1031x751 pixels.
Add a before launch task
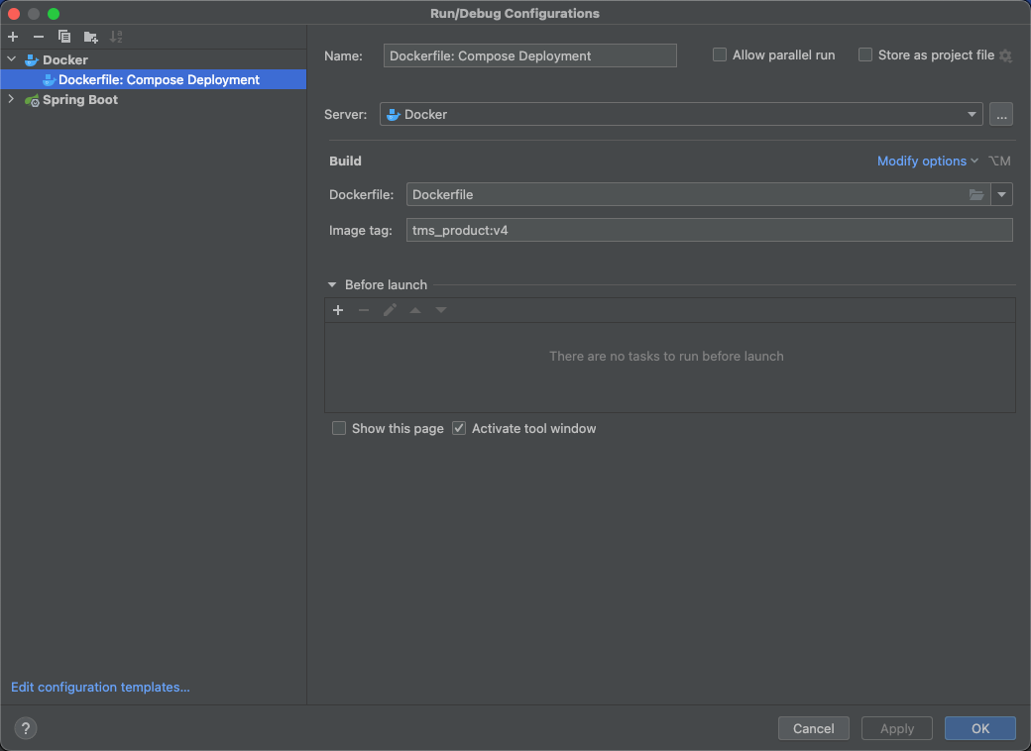click(x=338, y=310)
